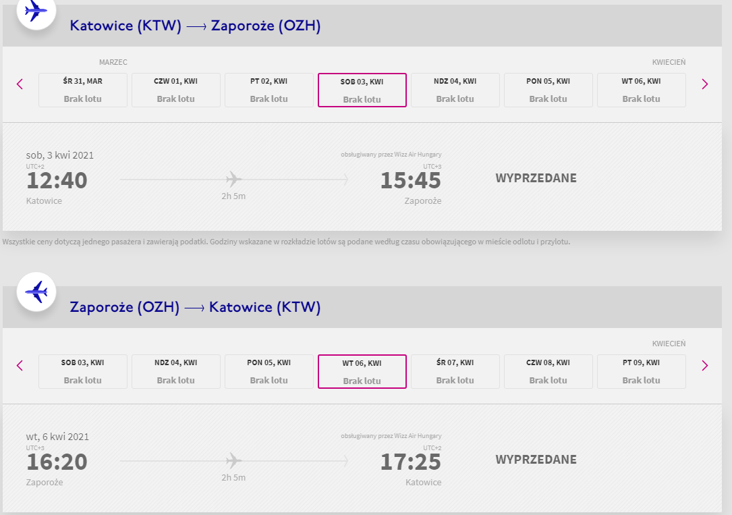
Task: Click the plane icon on the 16:20 flight line
Action: [x=234, y=460]
